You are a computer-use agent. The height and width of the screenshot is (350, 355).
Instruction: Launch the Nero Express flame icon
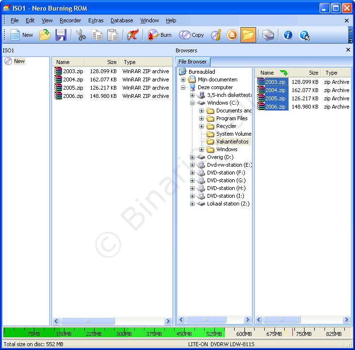(133, 35)
